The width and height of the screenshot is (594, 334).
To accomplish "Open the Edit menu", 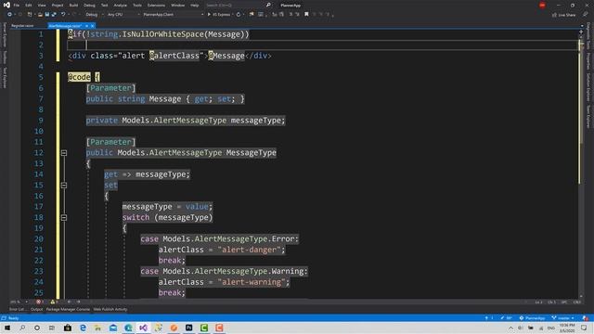I will click(x=29, y=6).
